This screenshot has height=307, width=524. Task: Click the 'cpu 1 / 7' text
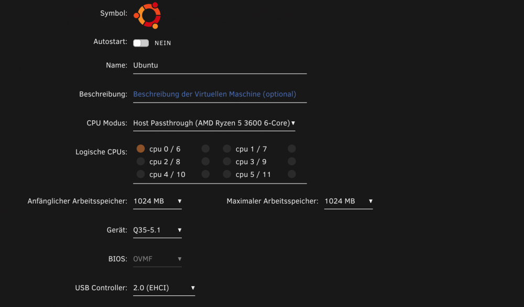251,149
